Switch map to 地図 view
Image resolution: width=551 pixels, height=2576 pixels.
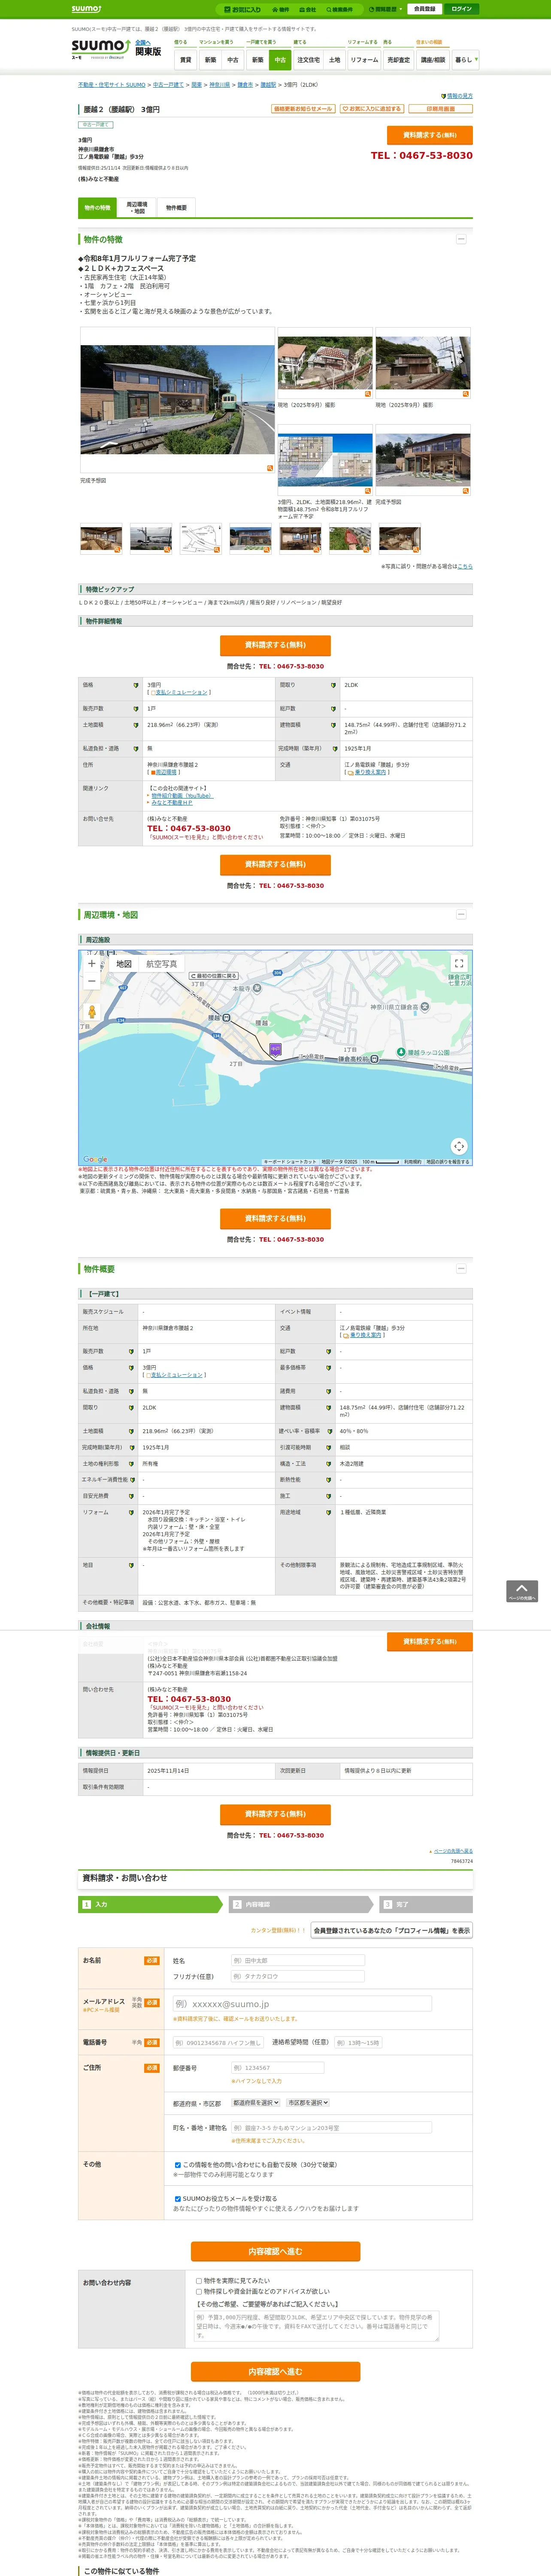point(124,964)
